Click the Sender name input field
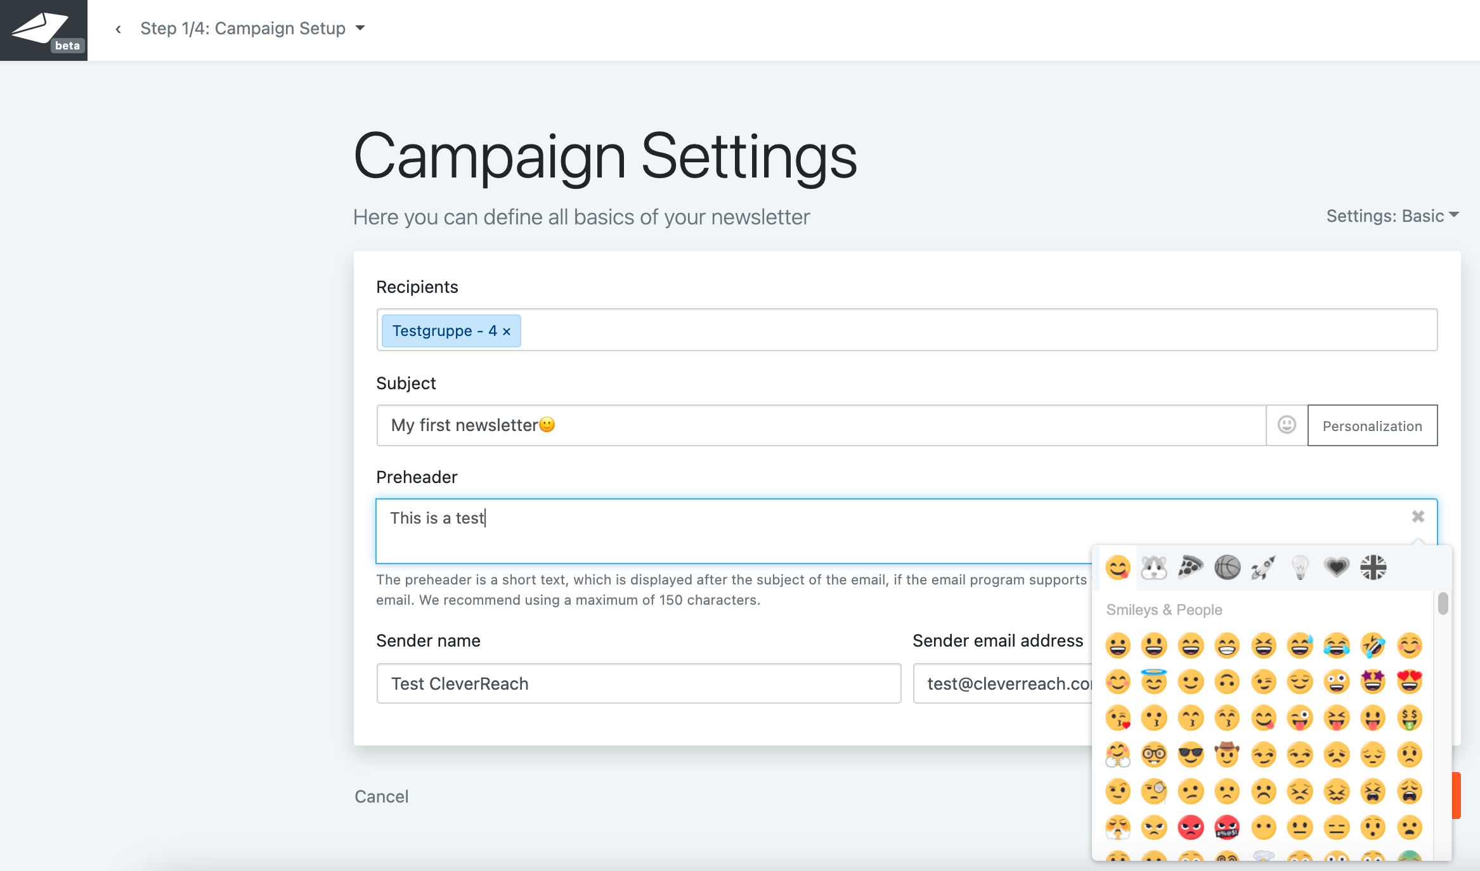 [x=639, y=683]
